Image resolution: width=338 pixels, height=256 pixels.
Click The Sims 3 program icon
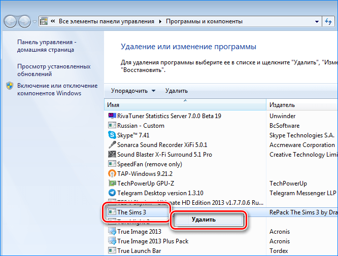[112, 212]
